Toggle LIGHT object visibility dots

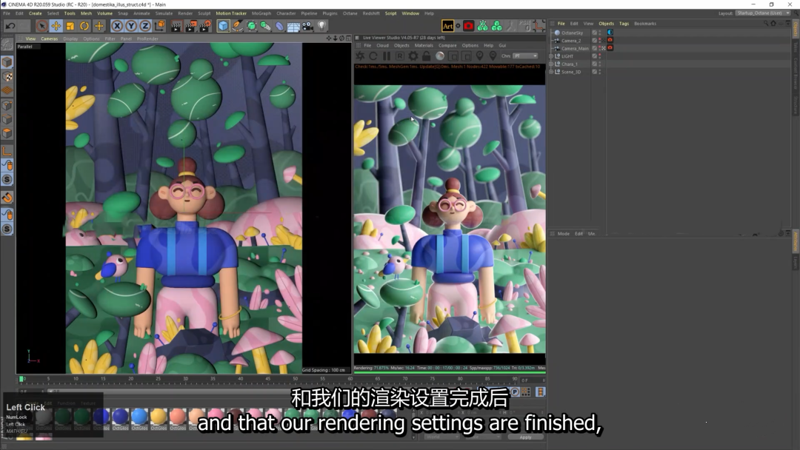600,56
